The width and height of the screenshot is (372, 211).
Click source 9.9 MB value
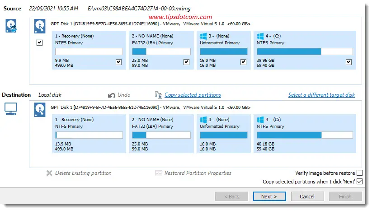(62, 61)
